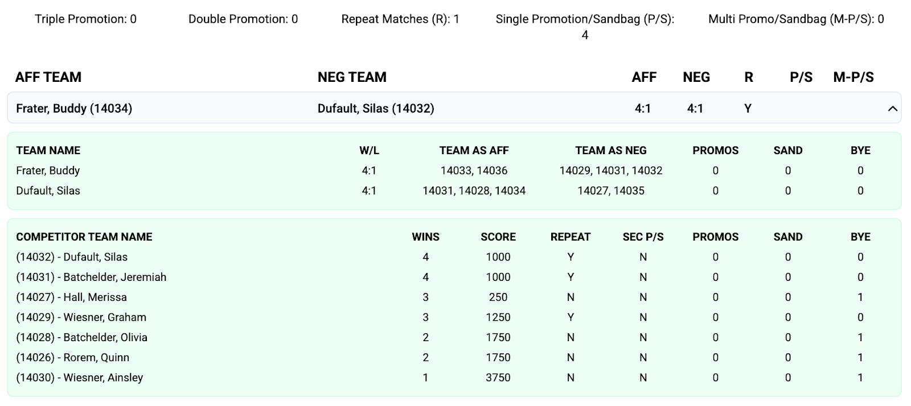Click competitor Batchelder, Jeremiah (14031)

[x=91, y=277]
